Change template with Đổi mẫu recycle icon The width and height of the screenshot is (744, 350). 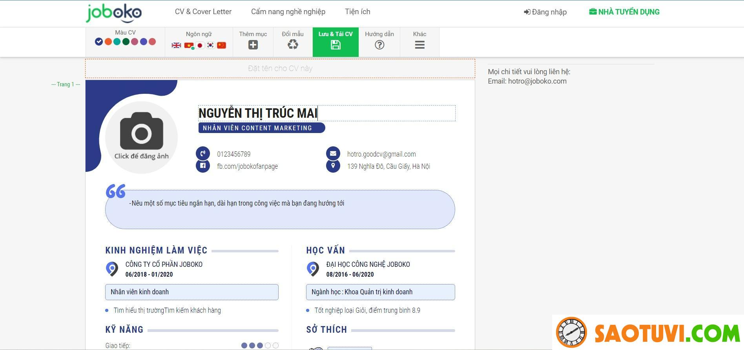(x=293, y=45)
